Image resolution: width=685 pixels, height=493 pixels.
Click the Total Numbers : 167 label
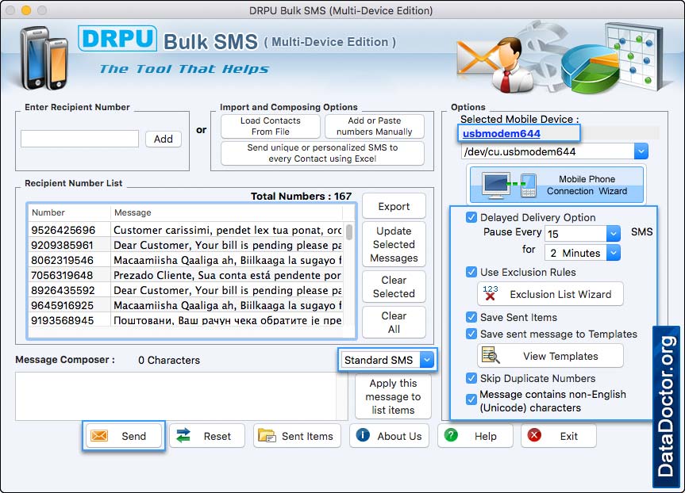pyautogui.click(x=301, y=197)
